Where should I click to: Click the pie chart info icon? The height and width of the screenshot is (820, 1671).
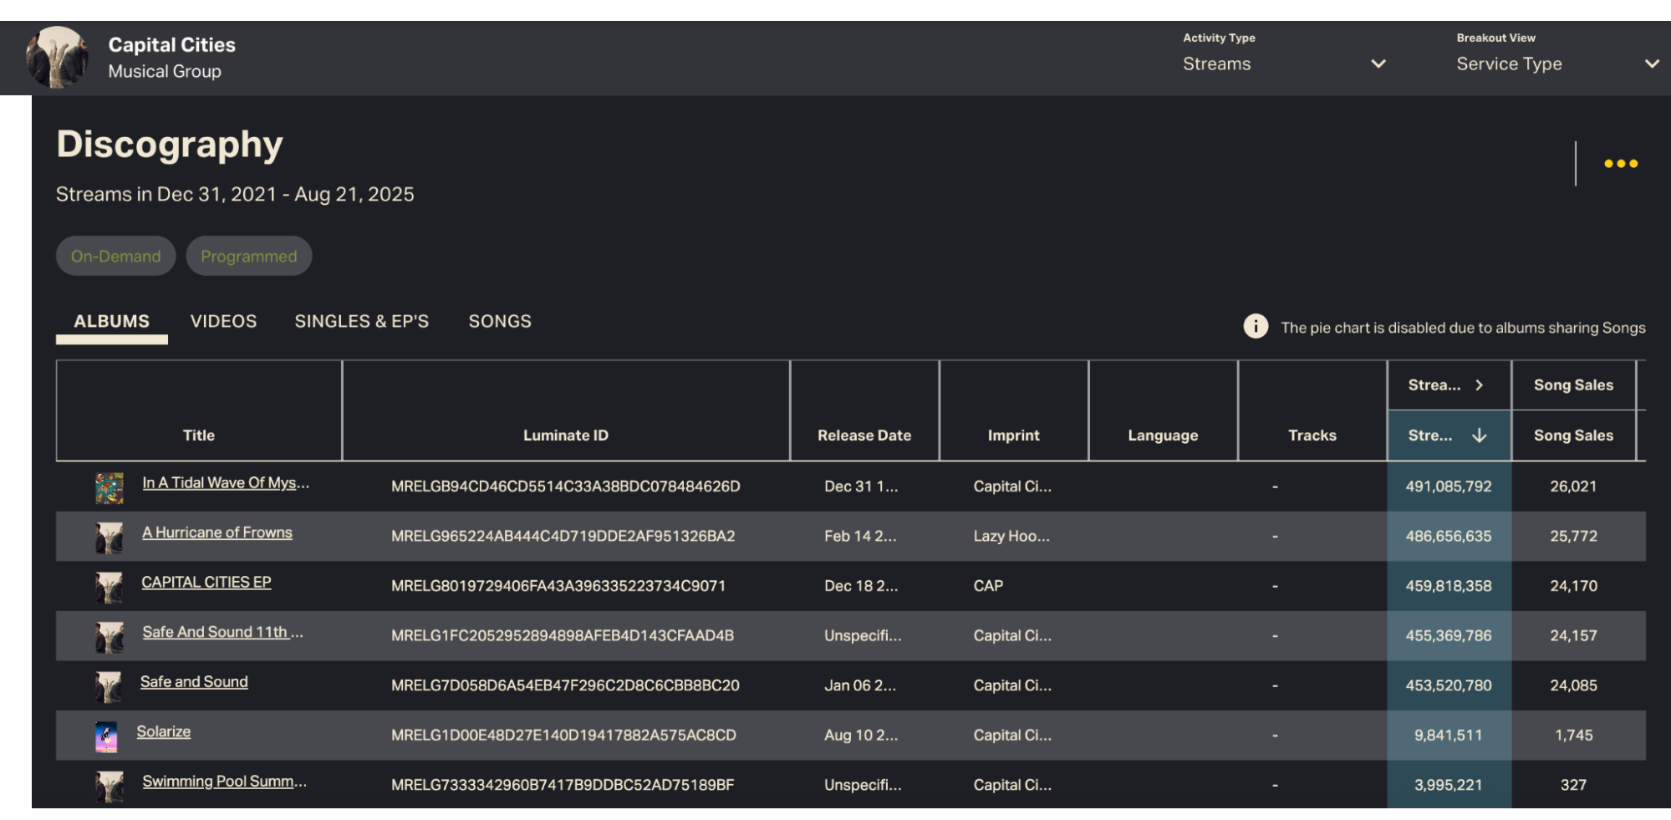tap(1255, 327)
